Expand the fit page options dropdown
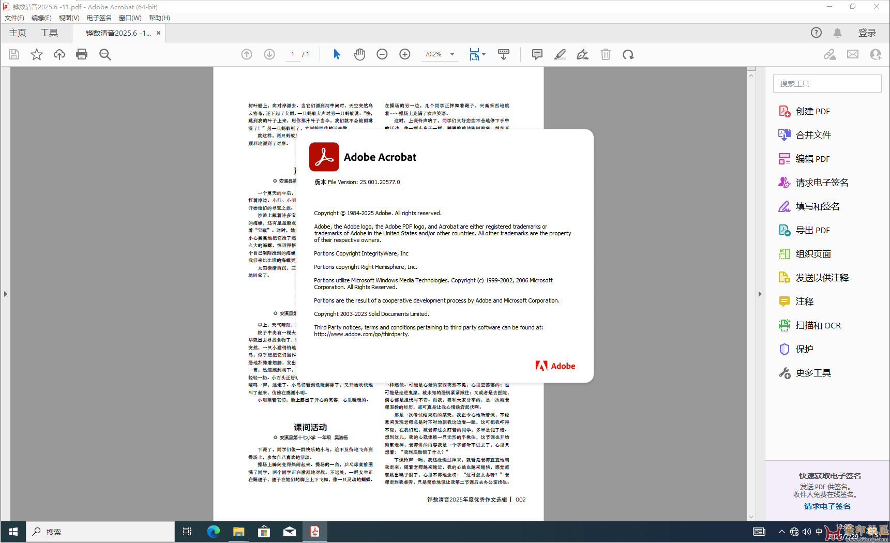The image size is (890, 543). pos(484,54)
